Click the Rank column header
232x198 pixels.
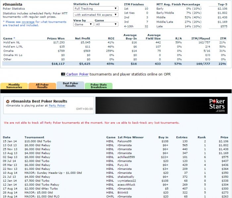[x=202, y=137]
